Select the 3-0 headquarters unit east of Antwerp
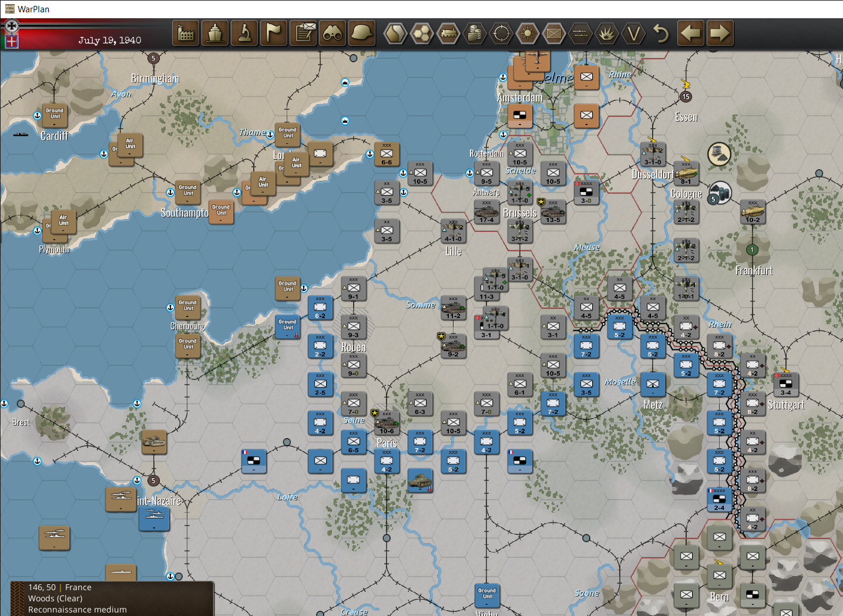Viewport: 843px width, 616px height. point(586,192)
